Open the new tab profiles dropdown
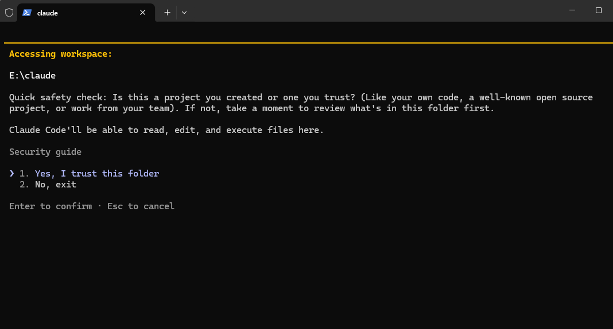This screenshot has width=613, height=329. point(184,13)
